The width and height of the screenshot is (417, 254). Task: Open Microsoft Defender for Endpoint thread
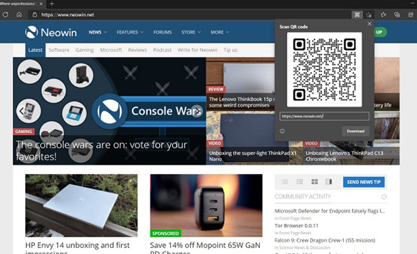pyautogui.click(x=330, y=211)
